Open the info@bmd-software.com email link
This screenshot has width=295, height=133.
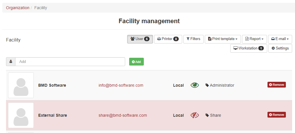click(x=121, y=85)
